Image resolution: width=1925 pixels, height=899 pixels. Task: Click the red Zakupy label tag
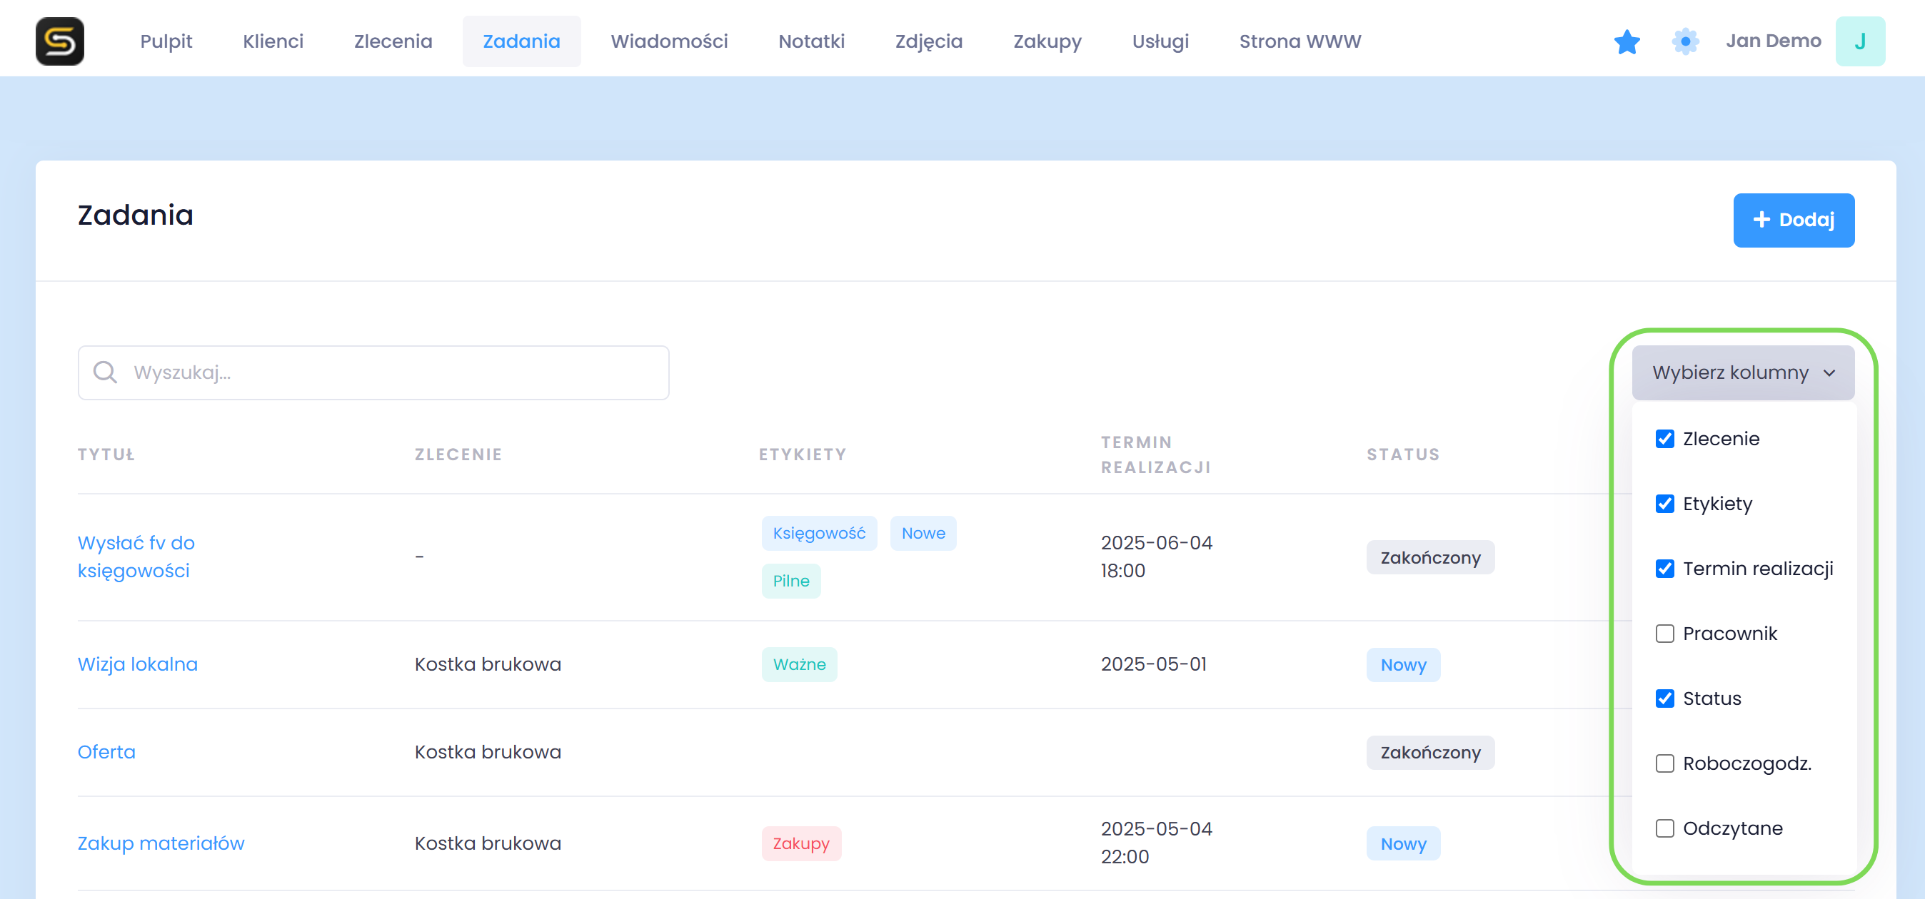[x=801, y=843]
